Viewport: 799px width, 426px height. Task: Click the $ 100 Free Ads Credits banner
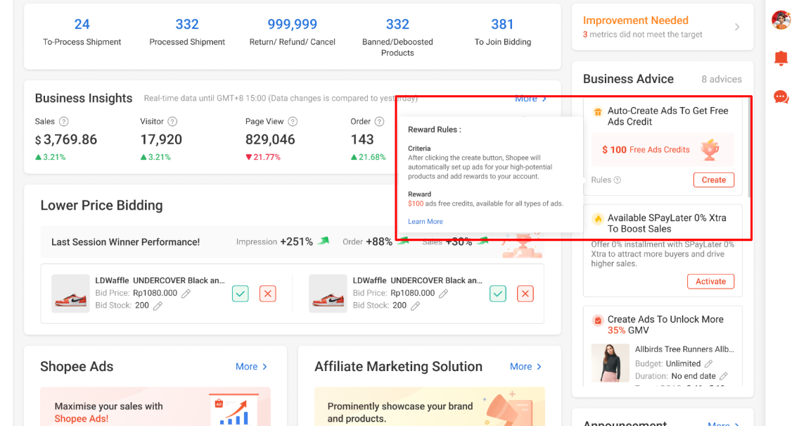(x=663, y=150)
